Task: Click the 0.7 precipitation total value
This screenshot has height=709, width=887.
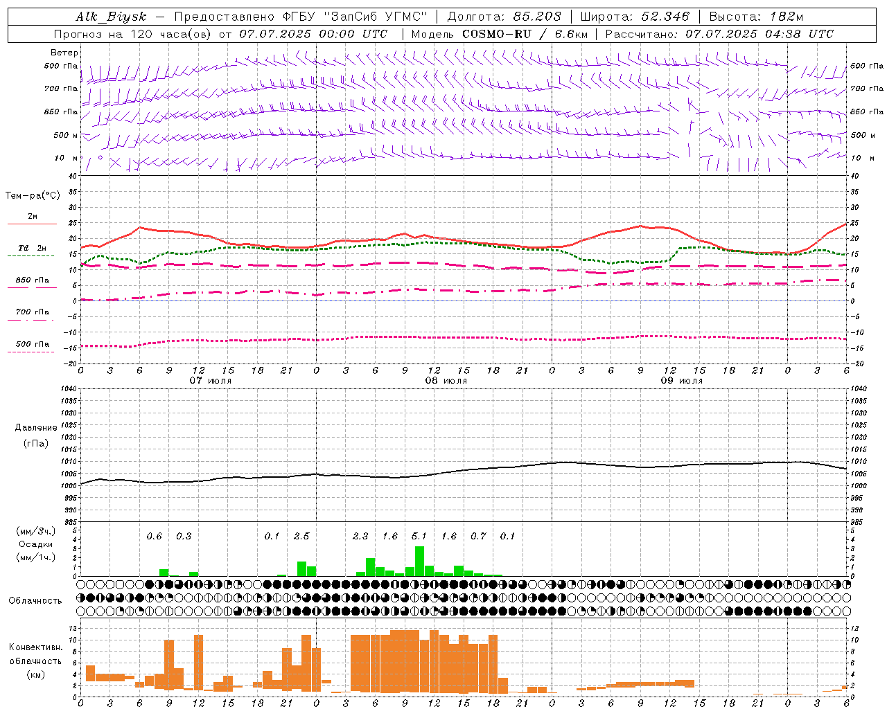Action: pyautogui.click(x=478, y=536)
